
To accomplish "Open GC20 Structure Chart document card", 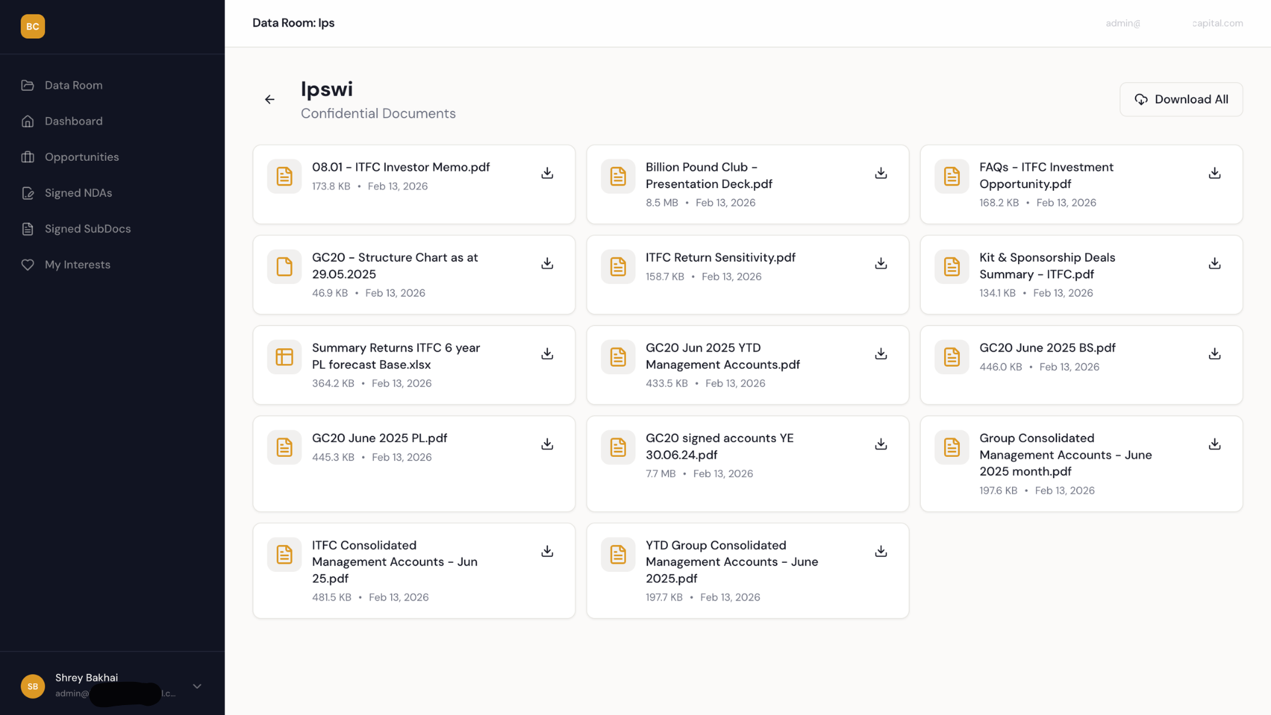I will 395,266.
